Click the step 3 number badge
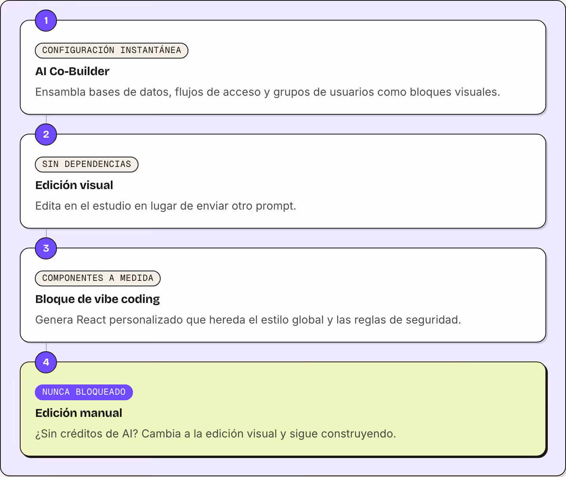This screenshot has width=566, height=477. (x=46, y=248)
